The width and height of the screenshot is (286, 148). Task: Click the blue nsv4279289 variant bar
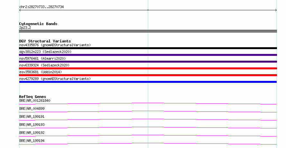(148, 82)
